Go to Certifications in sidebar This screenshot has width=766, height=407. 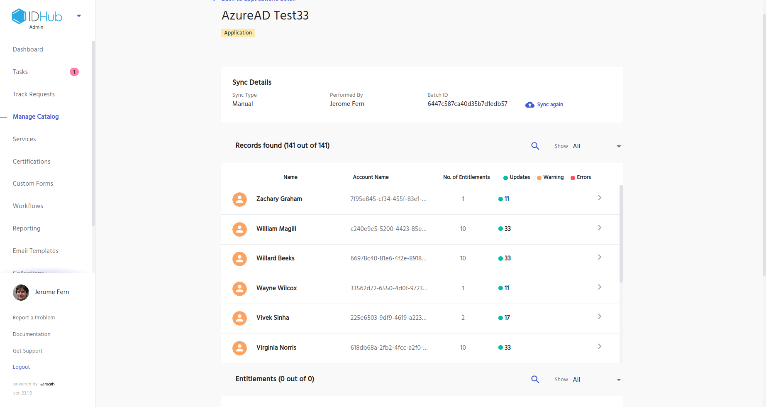32,162
